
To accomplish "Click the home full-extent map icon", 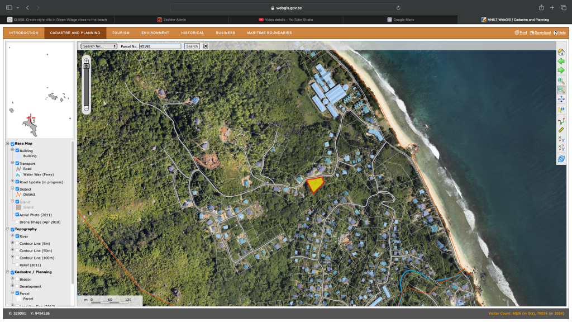I will pos(561,52).
